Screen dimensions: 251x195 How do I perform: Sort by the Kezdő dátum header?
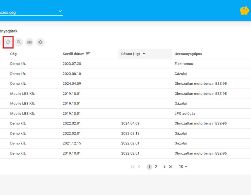[x=73, y=54]
